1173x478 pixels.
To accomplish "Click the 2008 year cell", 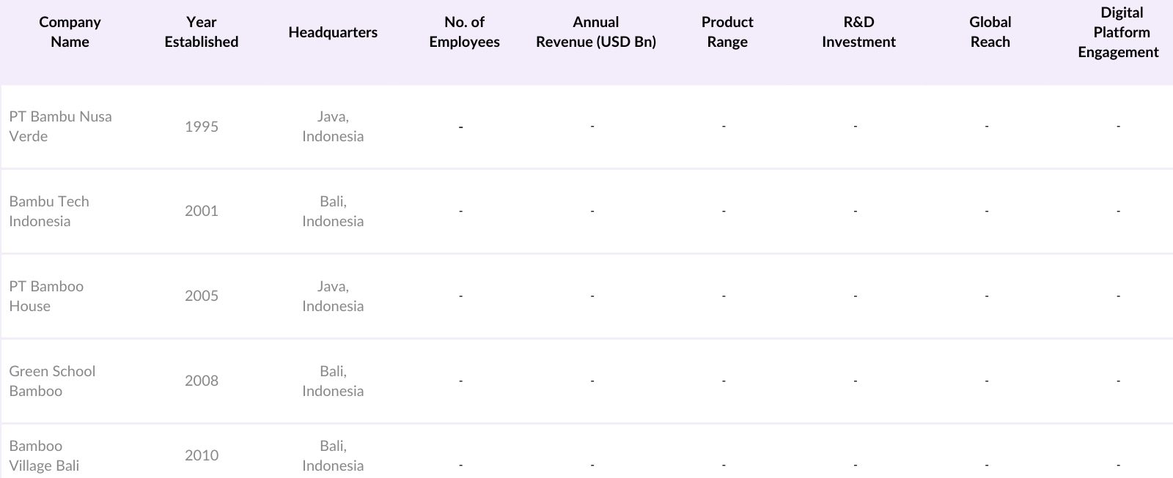I will tap(202, 381).
